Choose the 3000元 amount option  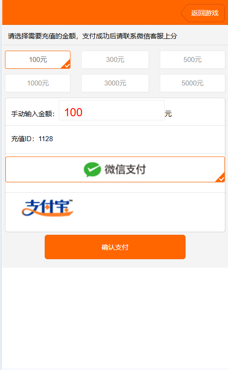[115, 83]
